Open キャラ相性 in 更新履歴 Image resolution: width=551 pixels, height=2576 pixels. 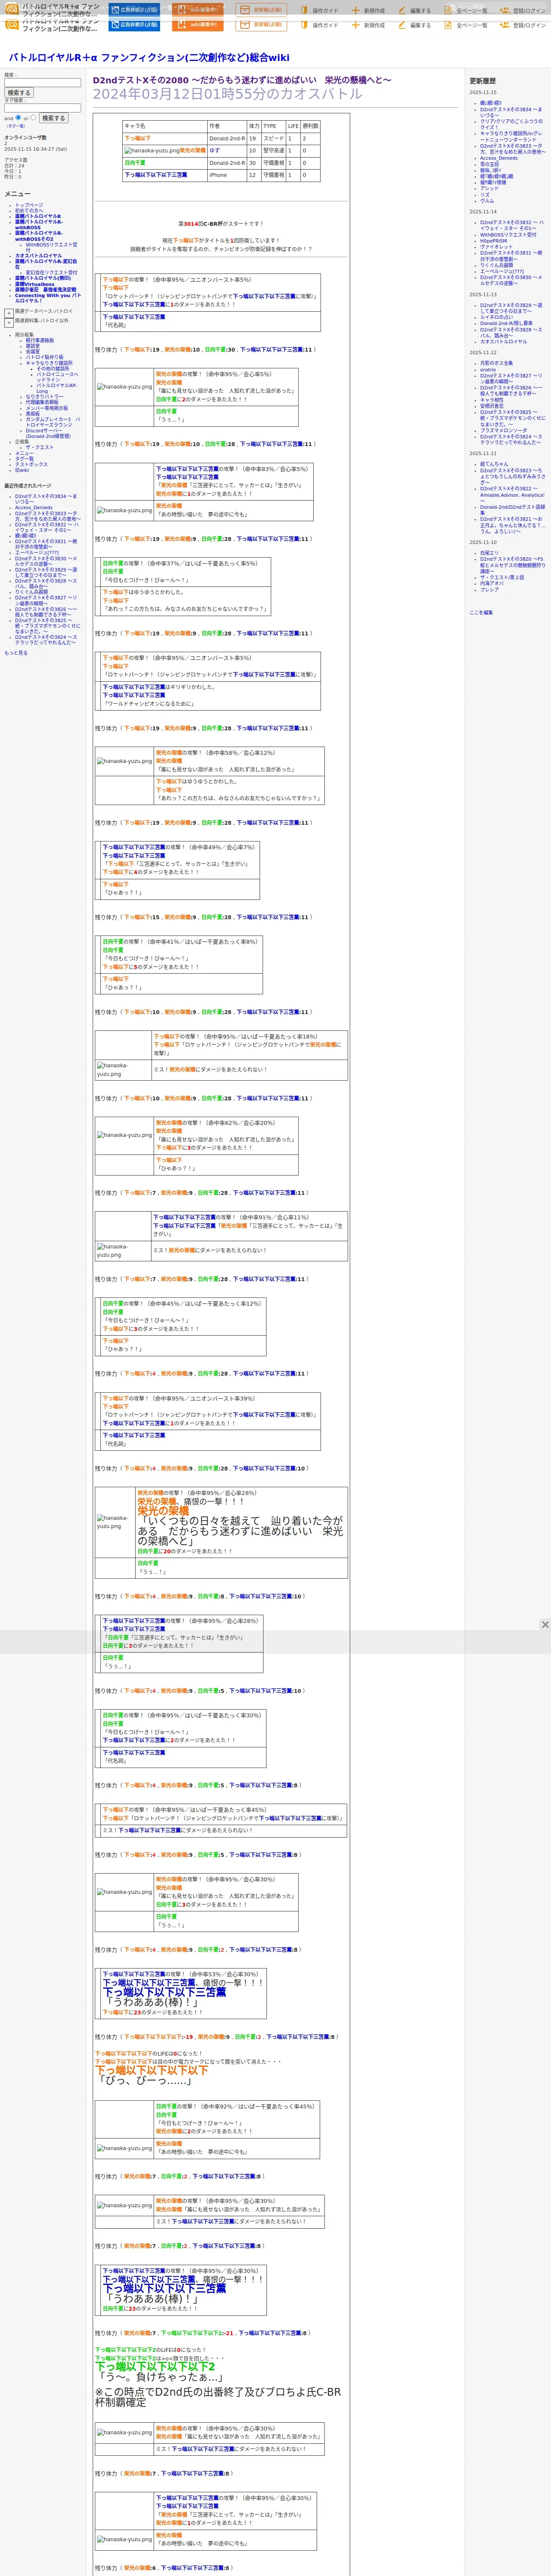pos(492,400)
